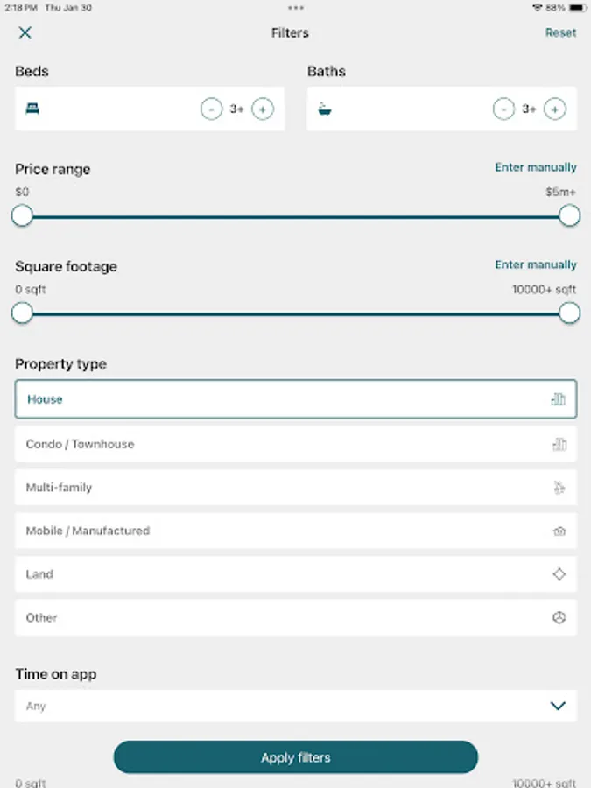The width and height of the screenshot is (591, 788).
Task: Click the Other property type icon
Action: click(x=558, y=617)
